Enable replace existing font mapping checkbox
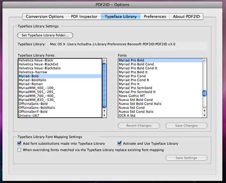Image resolution: width=226 pixels, height=183 pixels. point(19,150)
